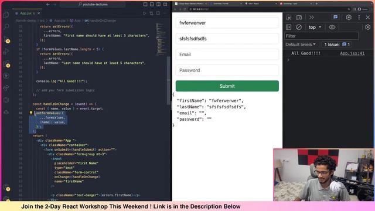This screenshot has height=211, width=375.
Task: Click the 1 Issue button in console
Action: [x=337, y=45]
